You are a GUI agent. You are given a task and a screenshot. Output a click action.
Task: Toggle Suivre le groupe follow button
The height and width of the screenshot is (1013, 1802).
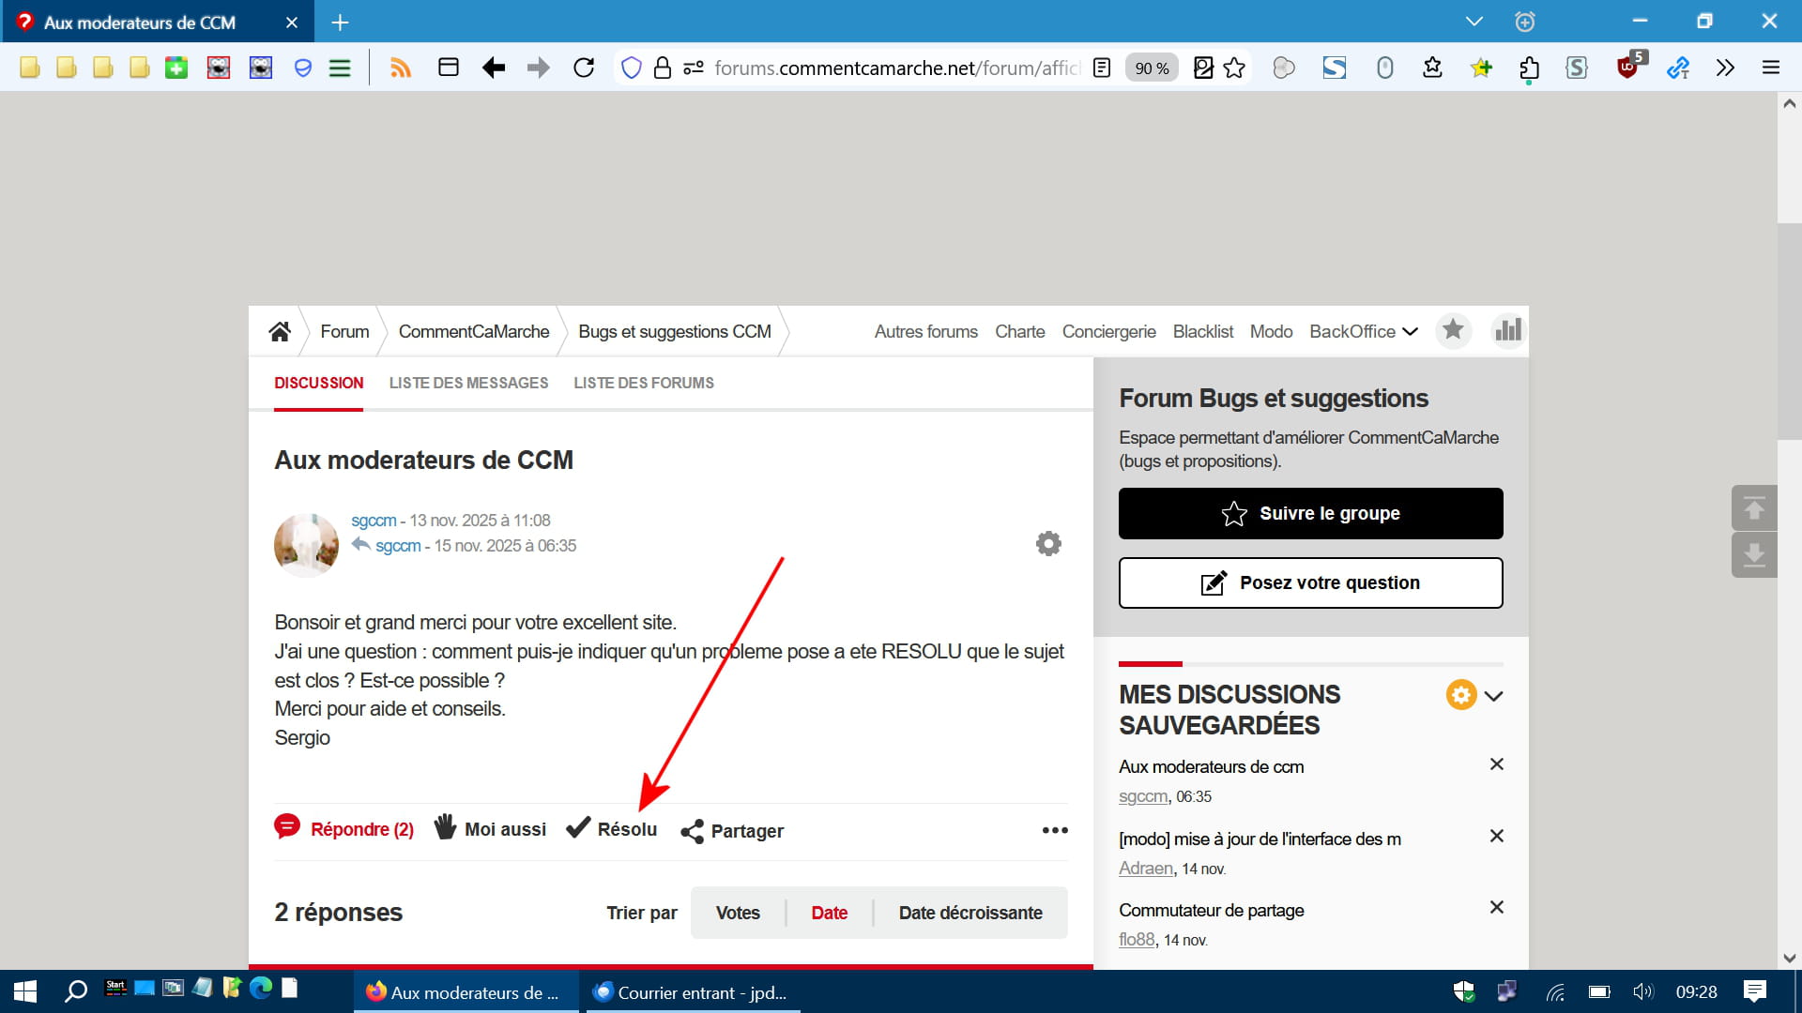(1310, 513)
